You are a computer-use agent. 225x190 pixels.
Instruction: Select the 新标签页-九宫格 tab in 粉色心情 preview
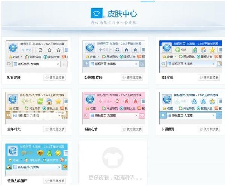coord(114,116)
